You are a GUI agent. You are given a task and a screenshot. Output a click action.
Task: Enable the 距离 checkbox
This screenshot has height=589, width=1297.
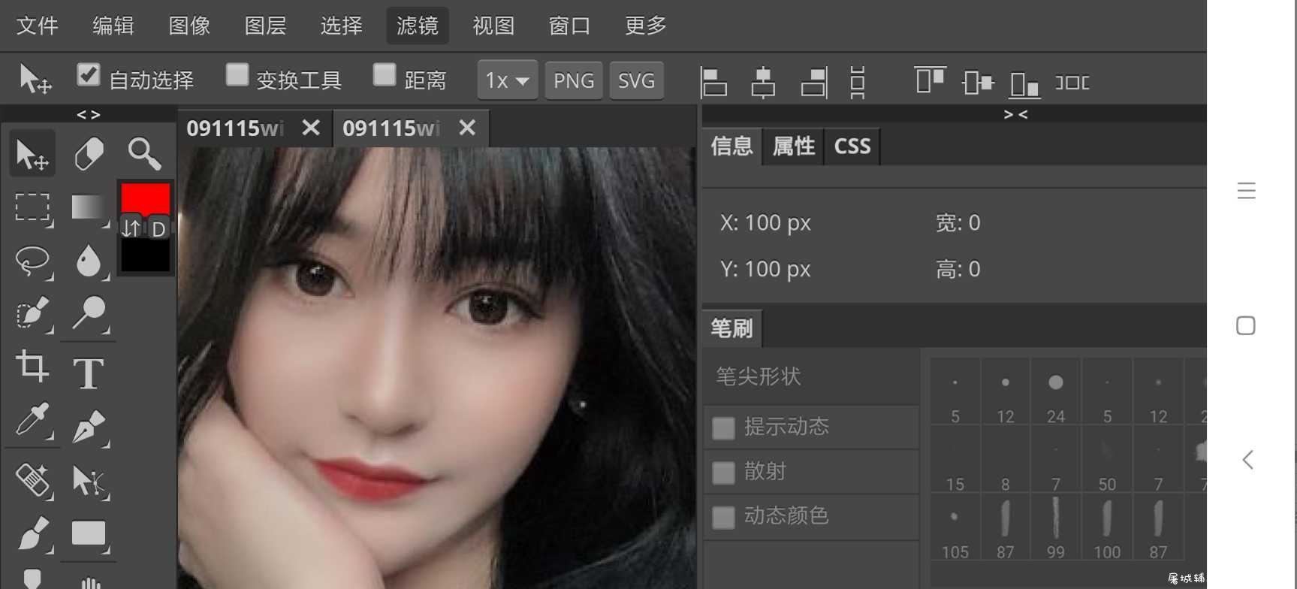click(x=385, y=75)
